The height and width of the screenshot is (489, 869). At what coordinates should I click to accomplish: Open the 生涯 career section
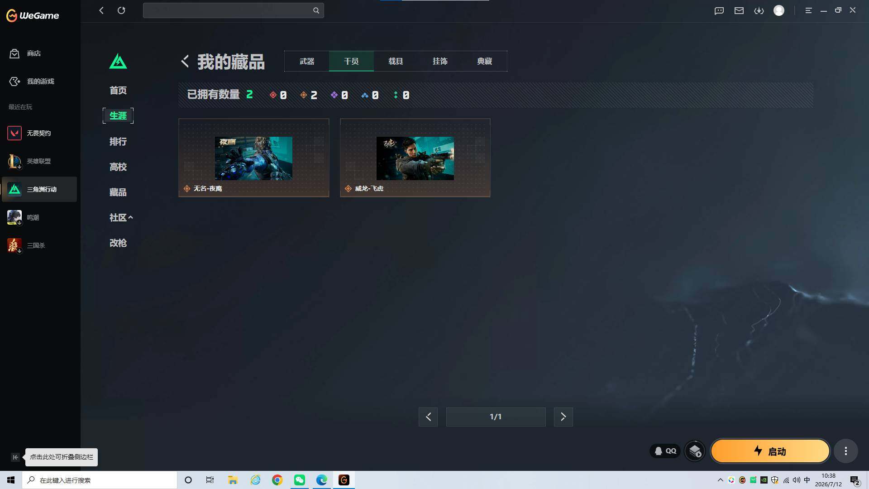coord(118,116)
